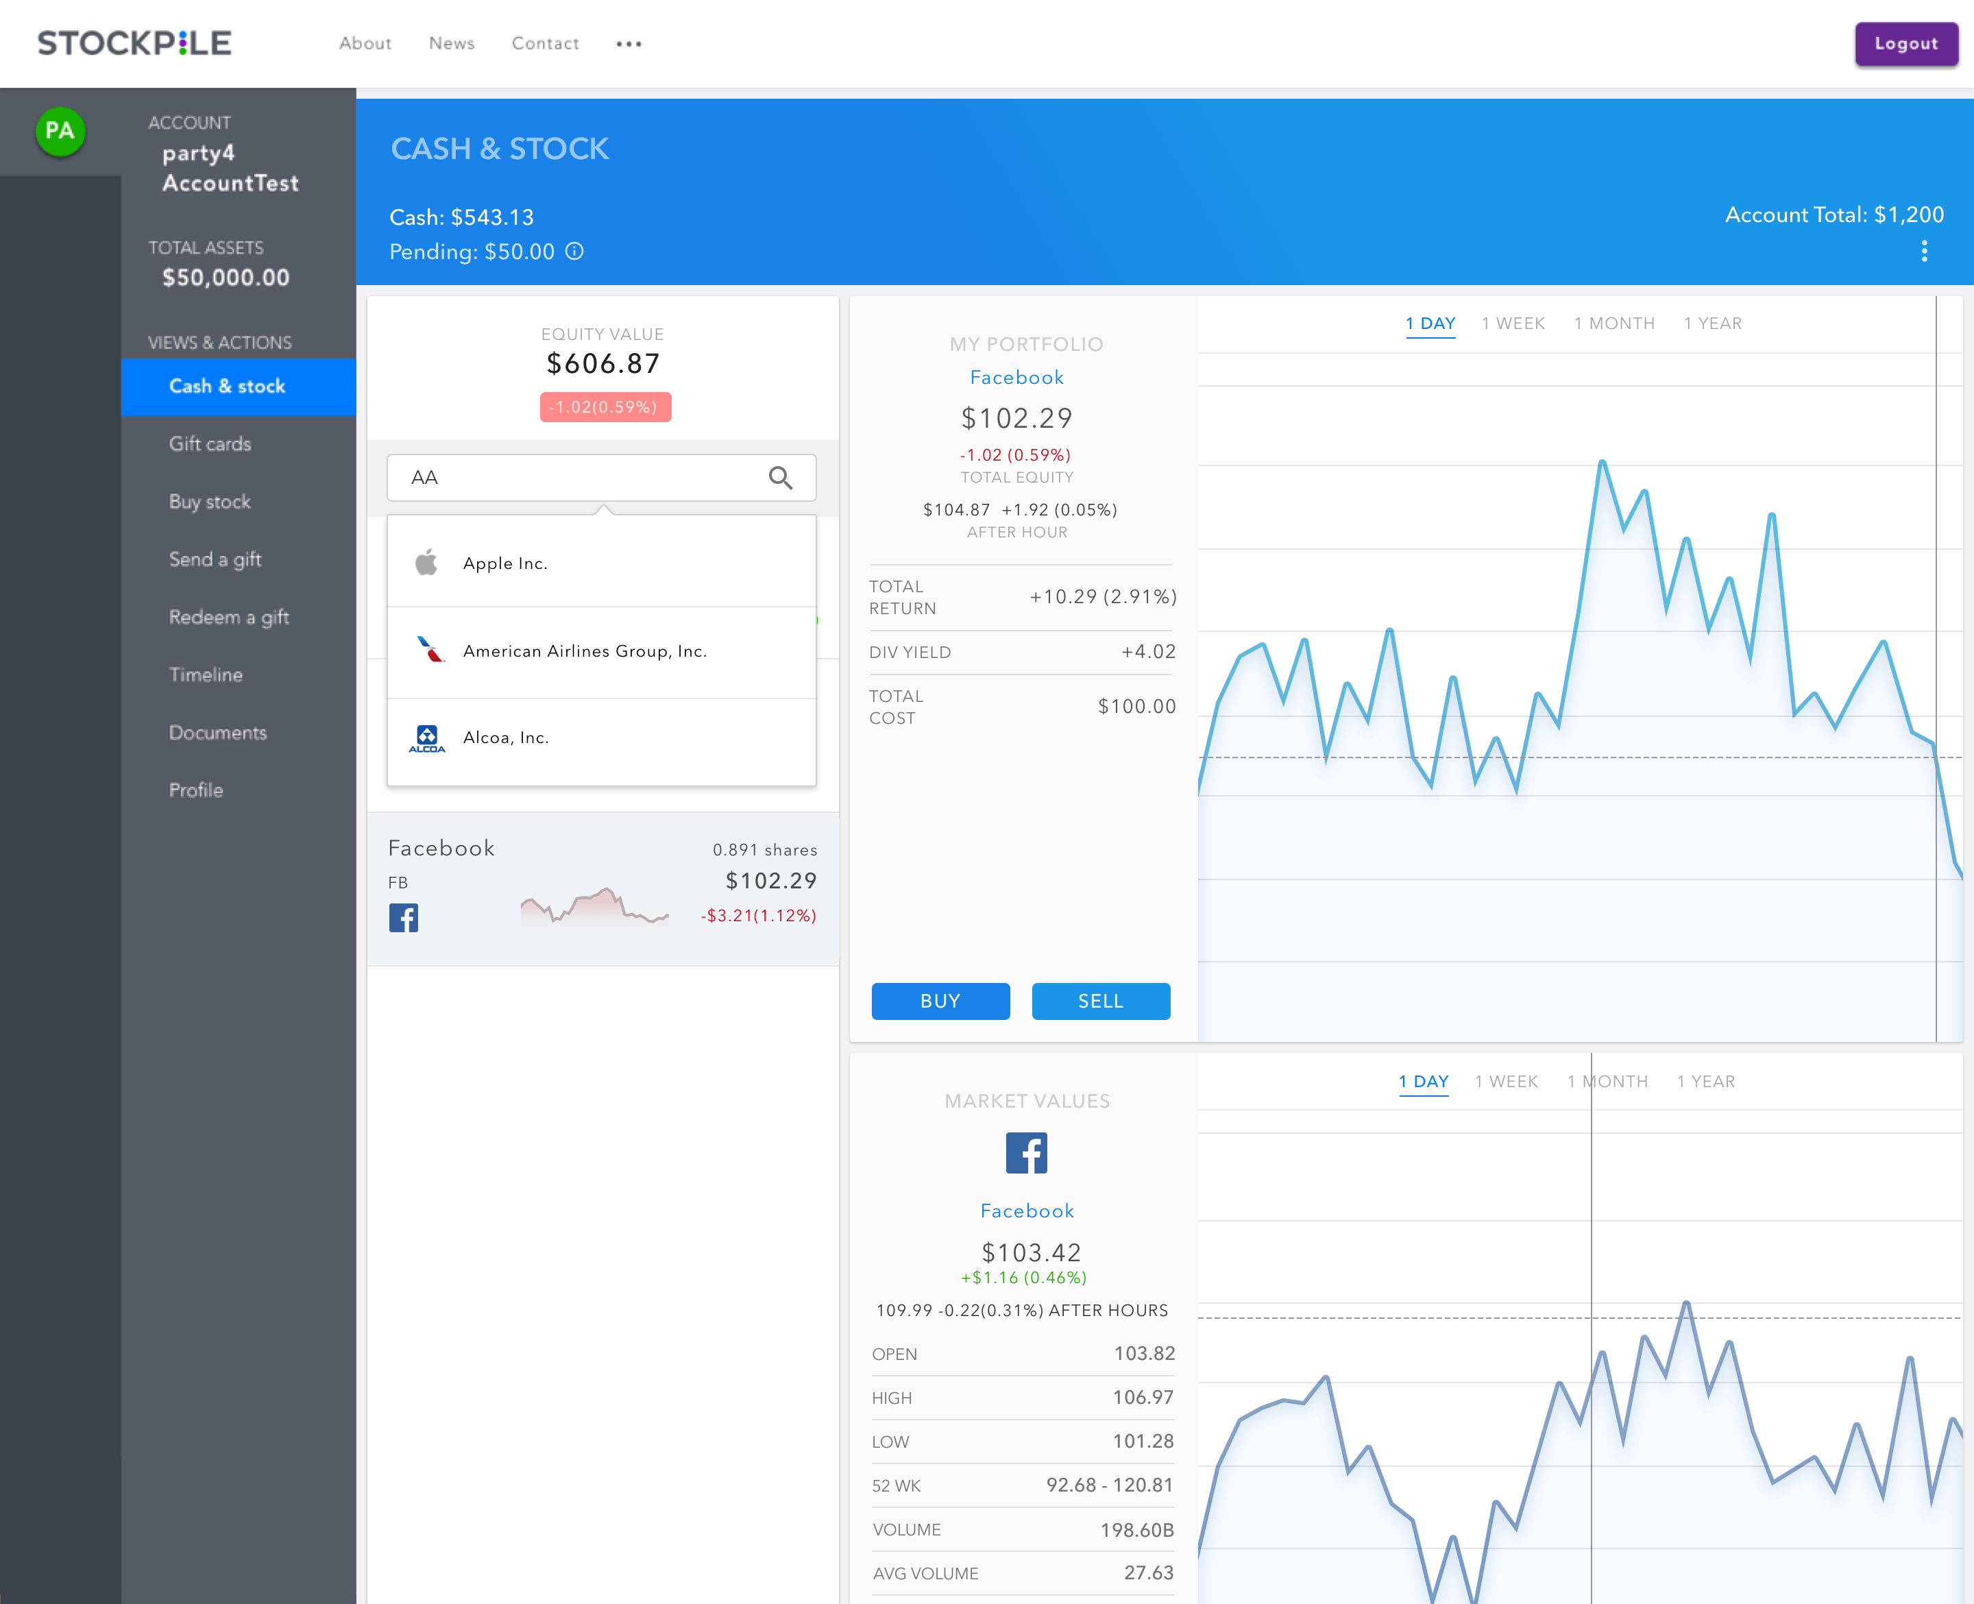The height and width of the screenshot is (1604, 1974).
Task: Open the three-dot overflow menu in the navbar
Action: pos(628,43)
